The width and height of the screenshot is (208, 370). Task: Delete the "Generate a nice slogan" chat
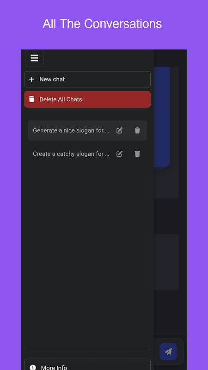click(137, 130)
